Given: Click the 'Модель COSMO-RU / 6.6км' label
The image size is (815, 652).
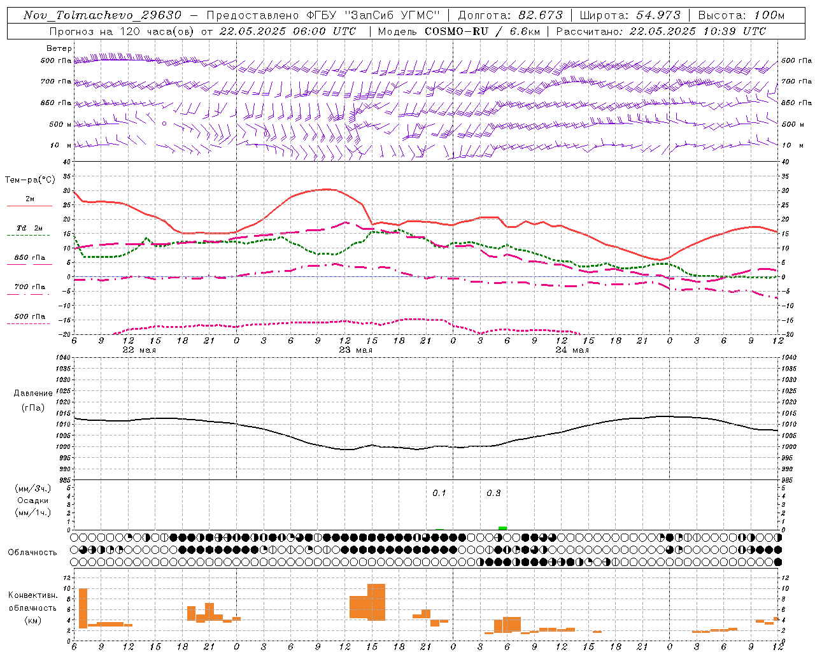Looking at the screenshot, I should pyautogui.click(x=458, y=31).
